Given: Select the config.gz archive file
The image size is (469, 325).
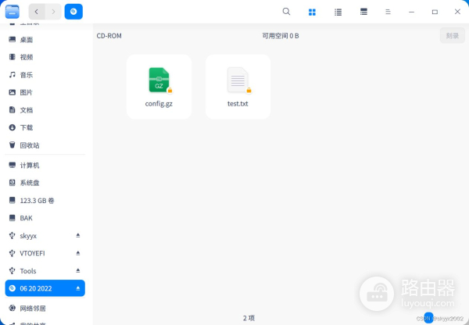Looking at the screenshot, I should point(159,86).
